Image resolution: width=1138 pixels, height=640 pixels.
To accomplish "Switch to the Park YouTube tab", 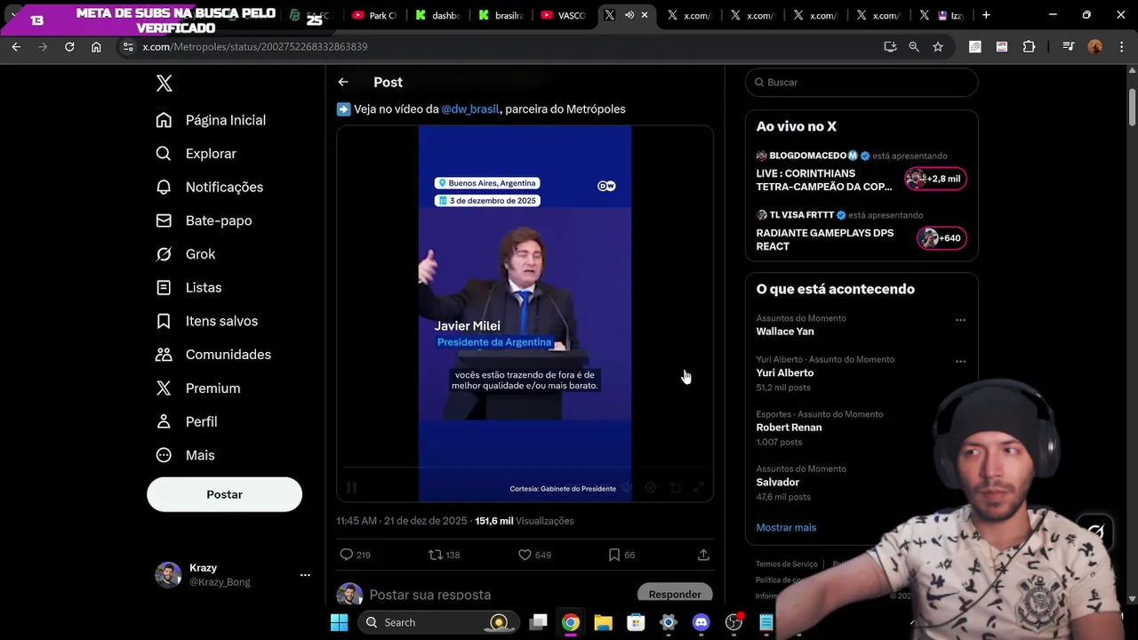I will coord(374,15).
